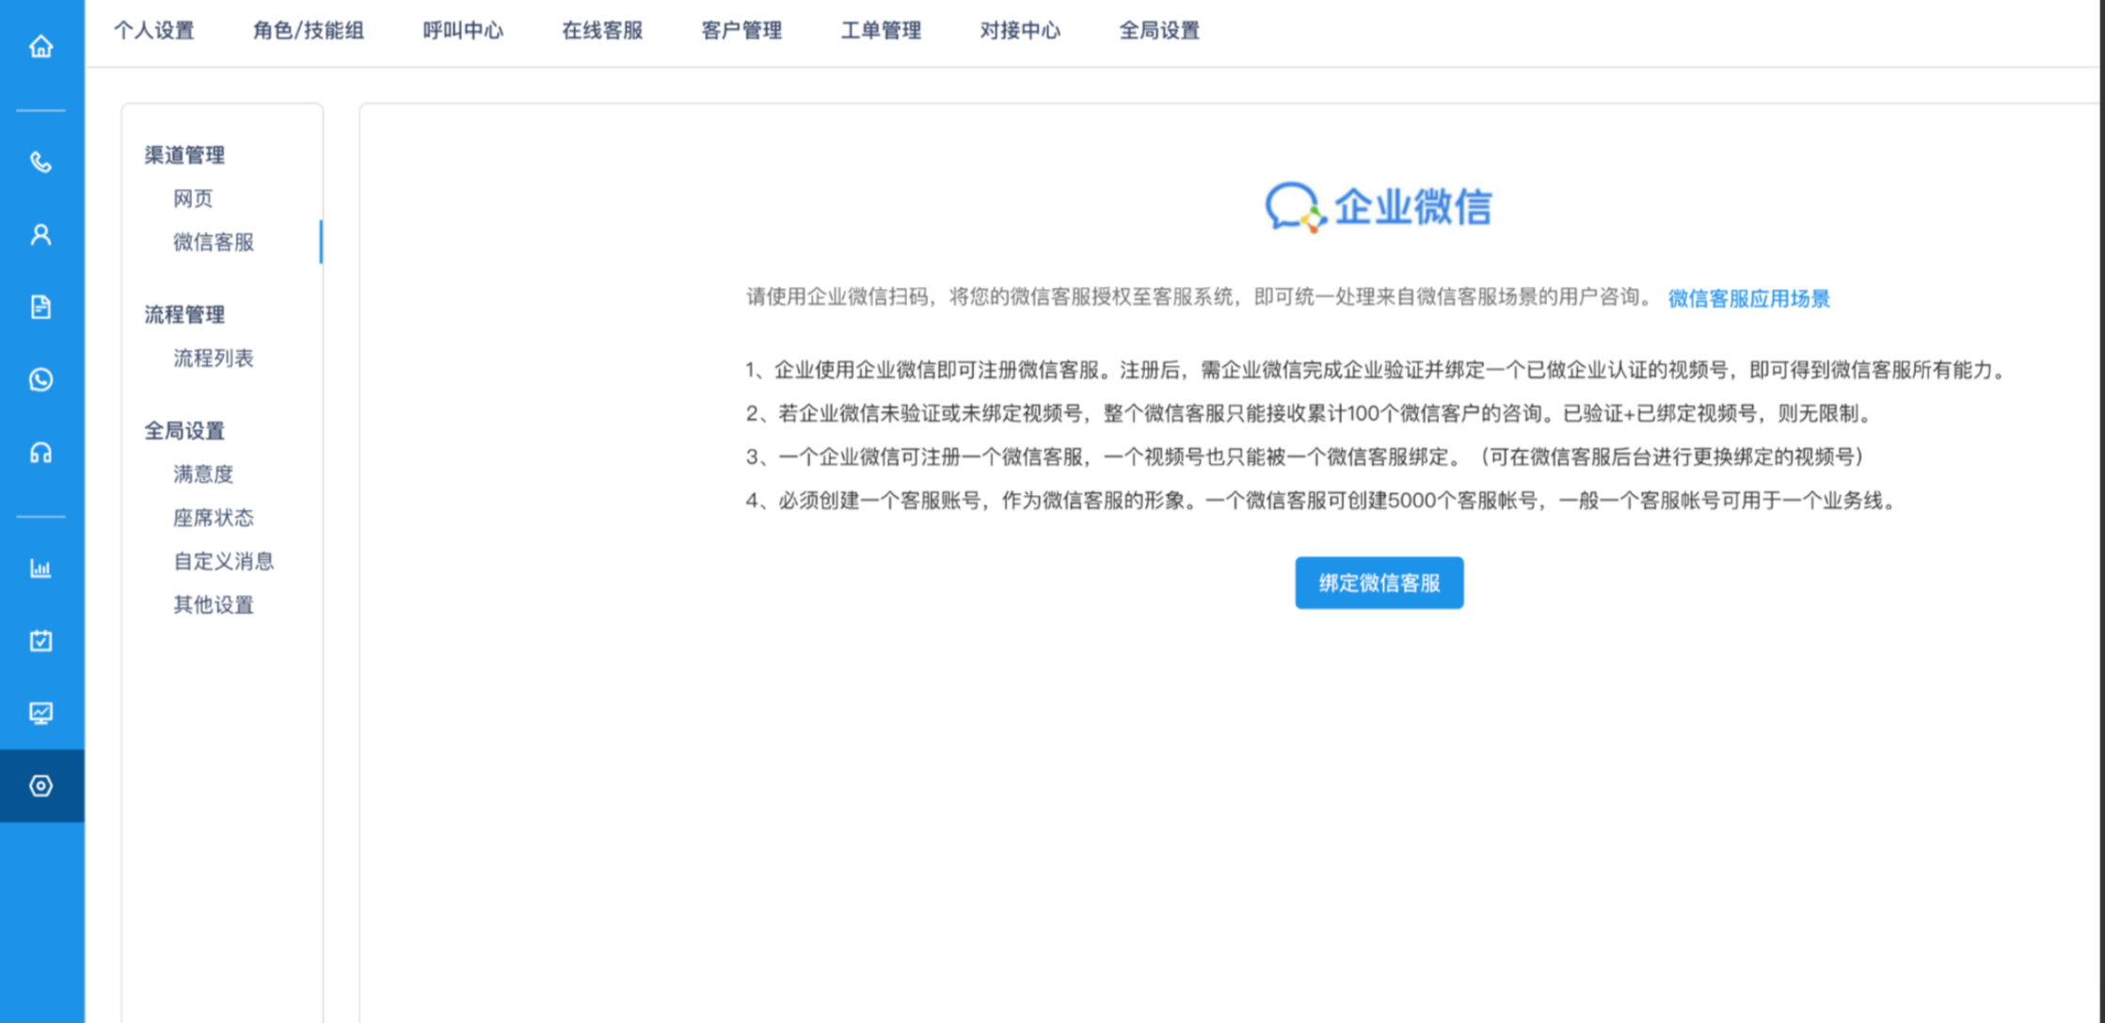Switch to 角色/技能组 tab
The image size is (2105, 1023).
(309, 31)
